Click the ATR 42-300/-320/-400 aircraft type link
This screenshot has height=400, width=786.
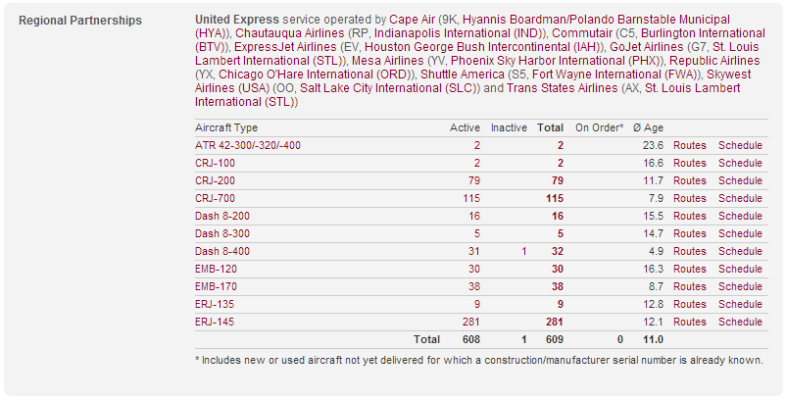[248, 145]
